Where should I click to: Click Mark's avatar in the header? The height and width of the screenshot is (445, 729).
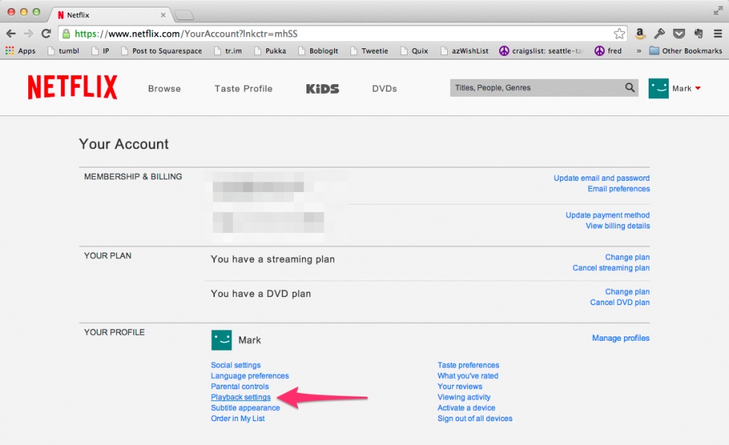pyautogui.click(x=658, y=88)
